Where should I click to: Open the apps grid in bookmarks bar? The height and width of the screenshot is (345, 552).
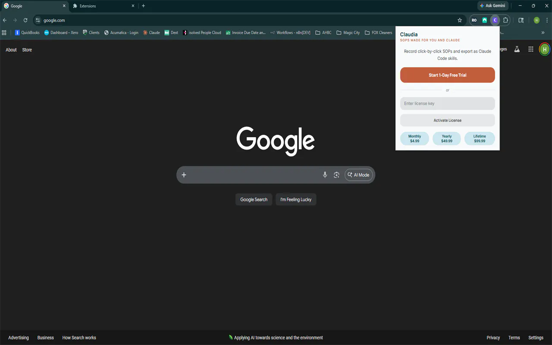pyautogui.click(x=4, y=32)
